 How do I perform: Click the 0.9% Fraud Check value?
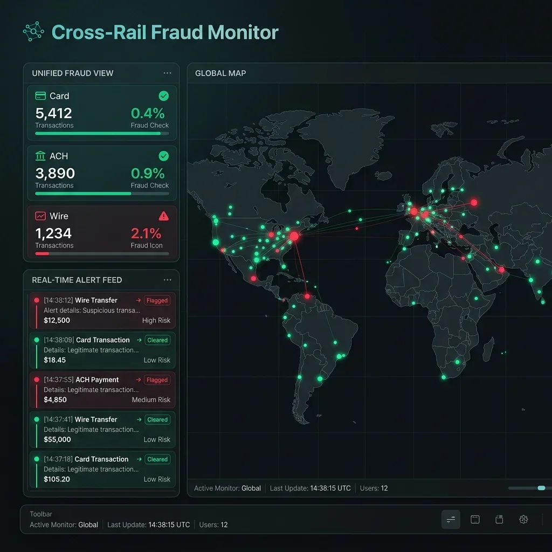148,173
